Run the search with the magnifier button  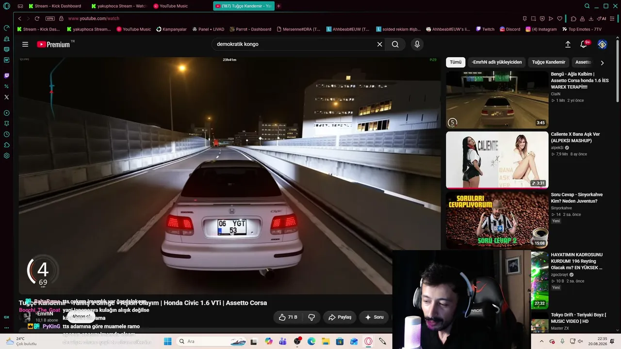click(x=395, y=44)
